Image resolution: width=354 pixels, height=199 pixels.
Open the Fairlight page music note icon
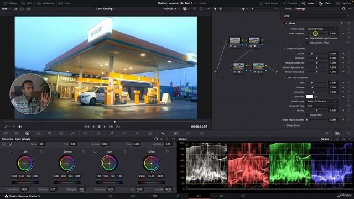tap(221, 196)
